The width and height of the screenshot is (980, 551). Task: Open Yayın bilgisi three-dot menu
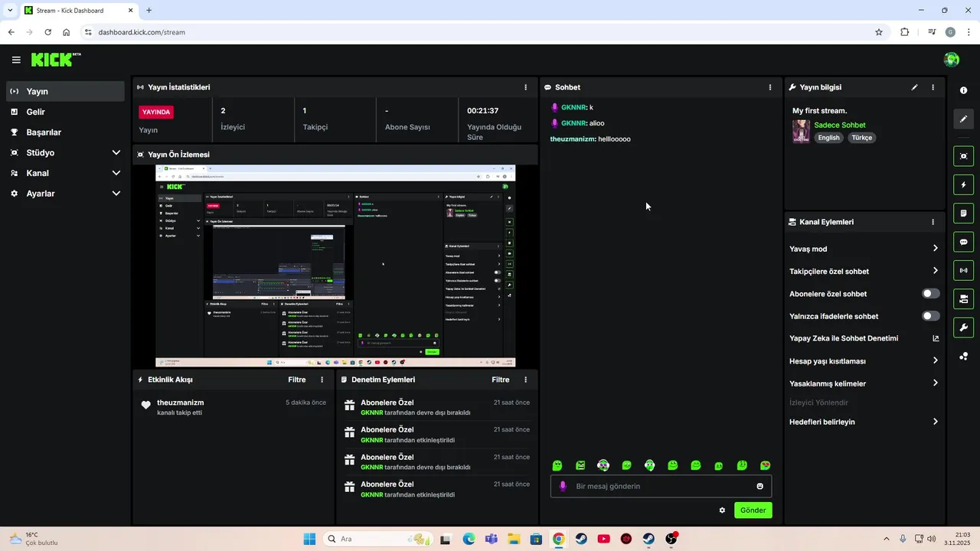pyautogui.click(x=933, y=87)
